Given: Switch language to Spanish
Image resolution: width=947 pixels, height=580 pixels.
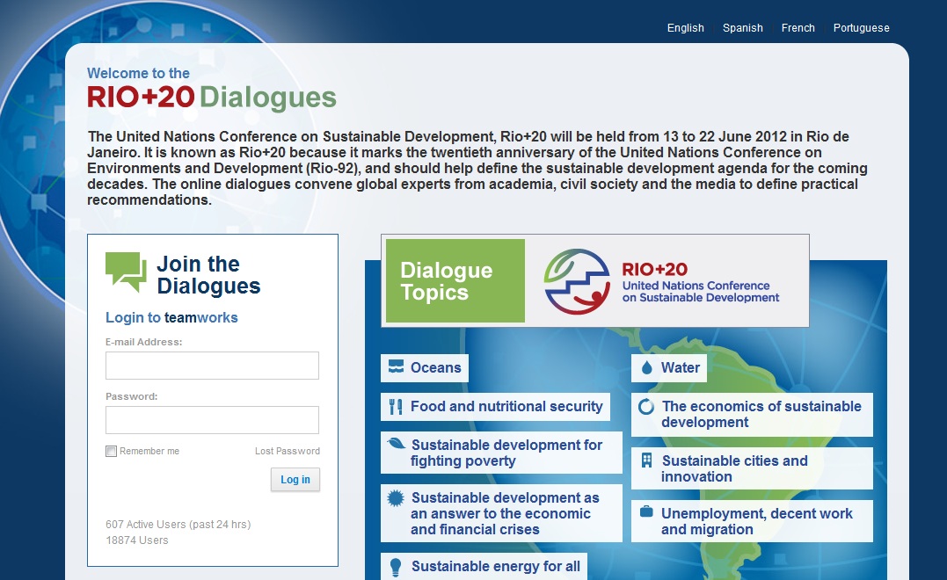Looking at the screenshot, I should click(743, 28).
